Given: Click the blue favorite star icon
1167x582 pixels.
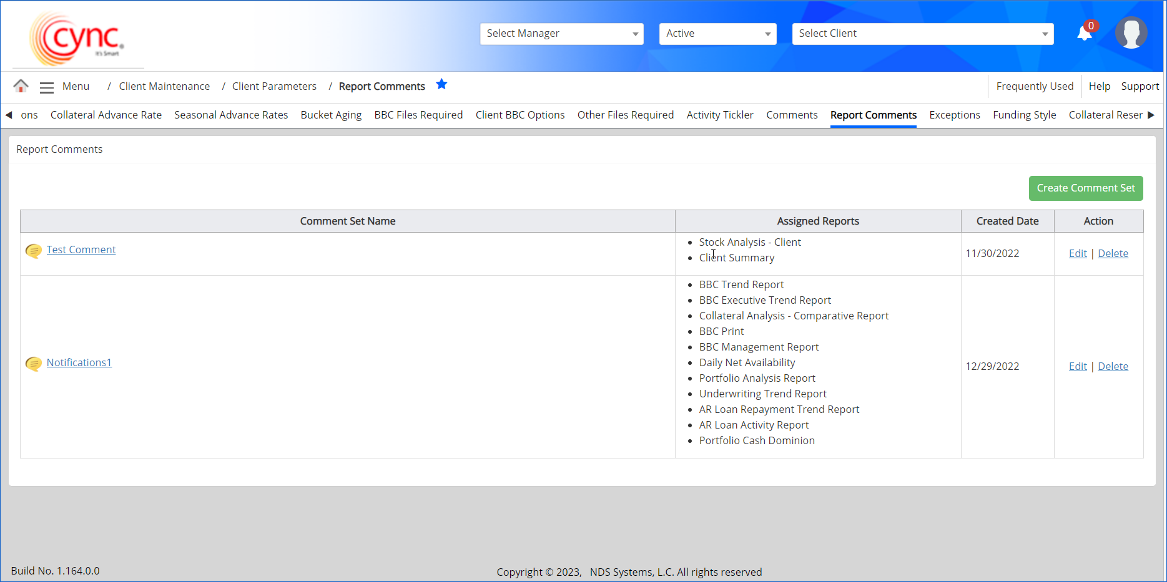Looking at the screenshot, I should 441,85.
